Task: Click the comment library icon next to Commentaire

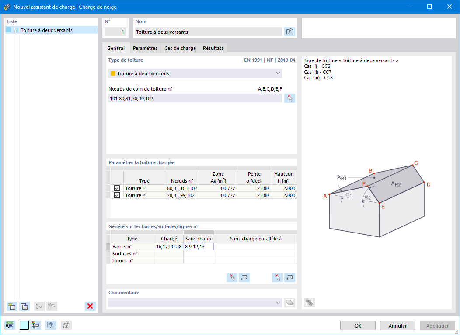Action: point(289,303)
